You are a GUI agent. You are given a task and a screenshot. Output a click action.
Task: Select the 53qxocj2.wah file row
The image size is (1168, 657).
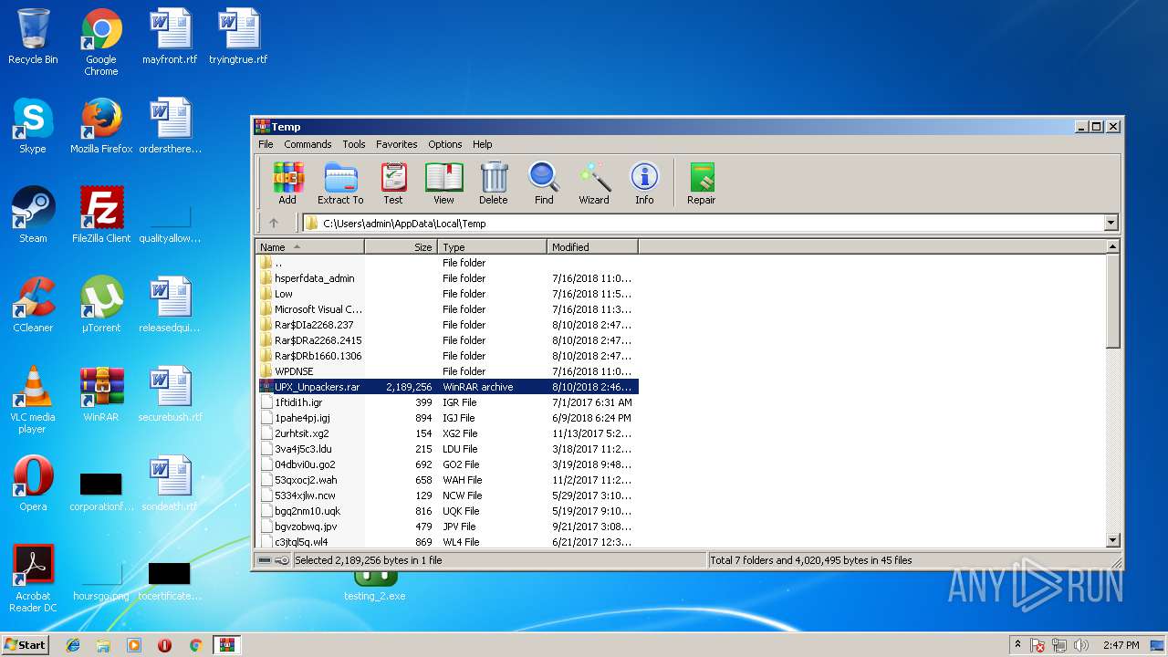pyautogui.click(x=447, y=480)
